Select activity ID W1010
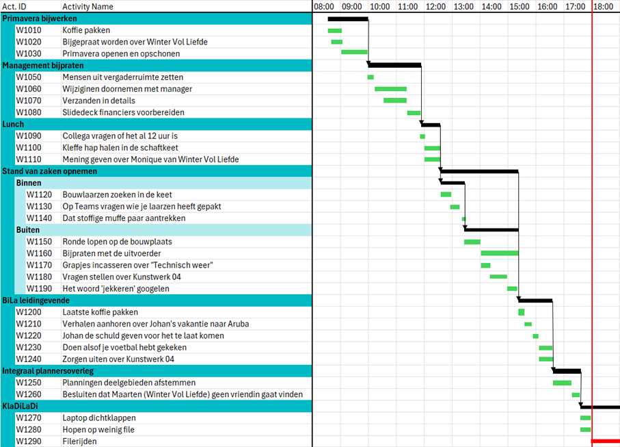The image size is (620, 447). click(x=28, y=30)
